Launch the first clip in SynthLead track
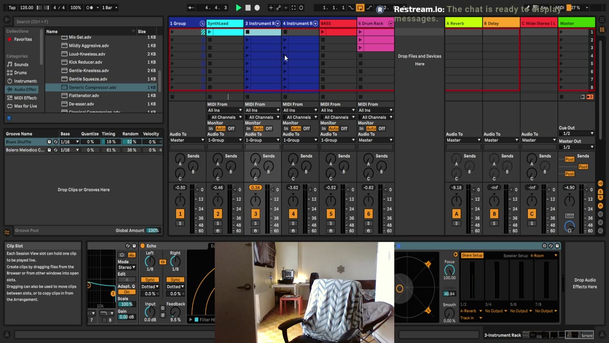609x343 pixels. pyautogui.click(x=210, y=32)
